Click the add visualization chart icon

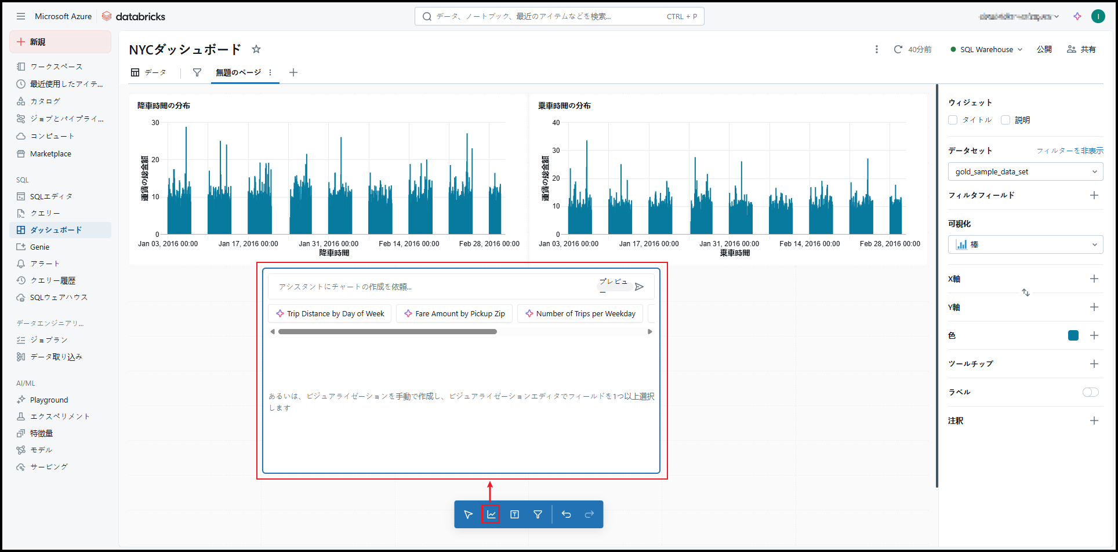point(491,514)
